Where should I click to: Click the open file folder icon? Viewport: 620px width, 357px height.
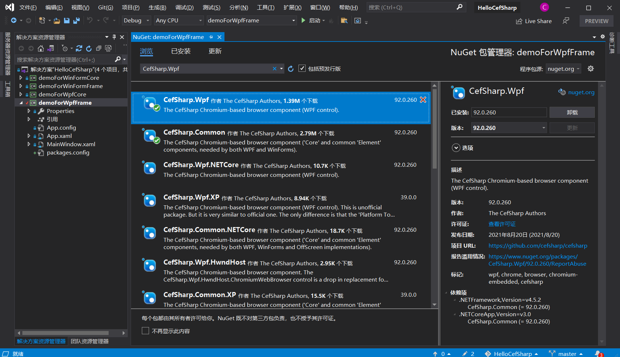tap(57, 21)
